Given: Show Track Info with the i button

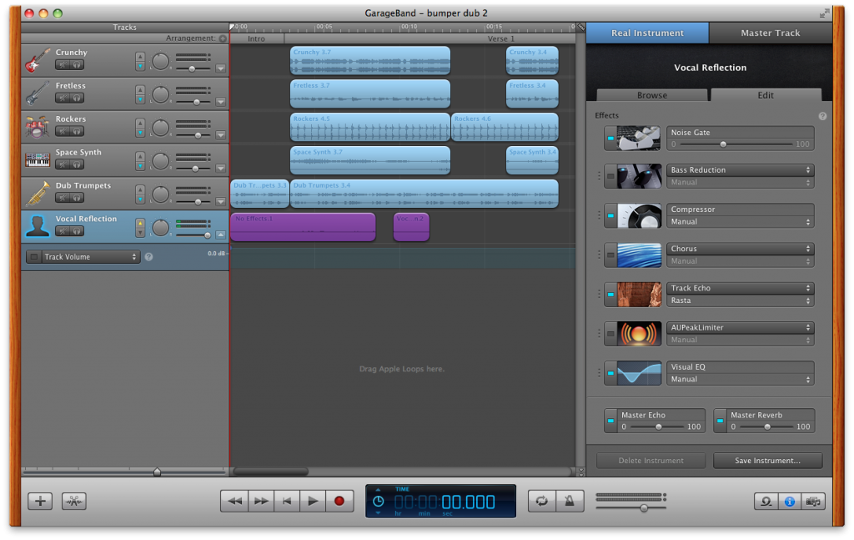Looking at the screenshot, I should (790, 501).
